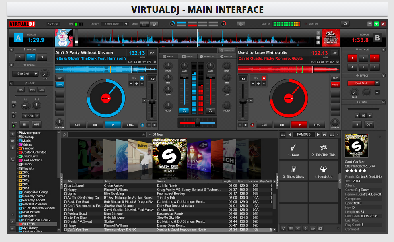Click the search magnifier icon in browser
The image size is (394, 242).
(64, 135)
